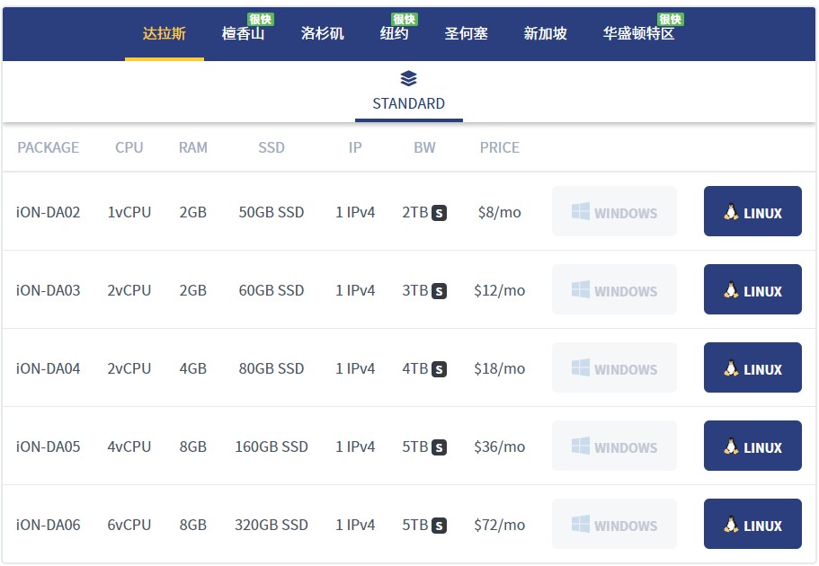819x566 pixels.
Task: Switch to the 新加坡 location tab
Action: coord(544,33)
